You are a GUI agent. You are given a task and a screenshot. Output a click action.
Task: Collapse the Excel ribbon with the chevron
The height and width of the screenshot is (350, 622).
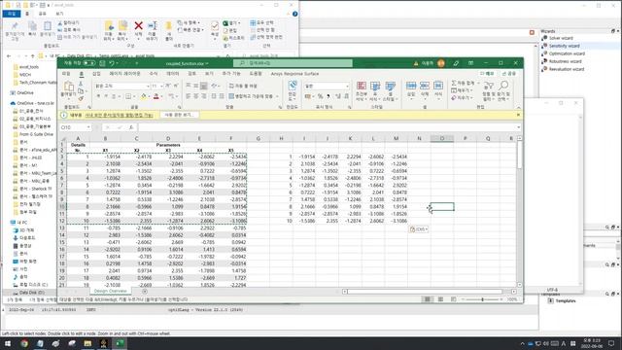[518, 108]
